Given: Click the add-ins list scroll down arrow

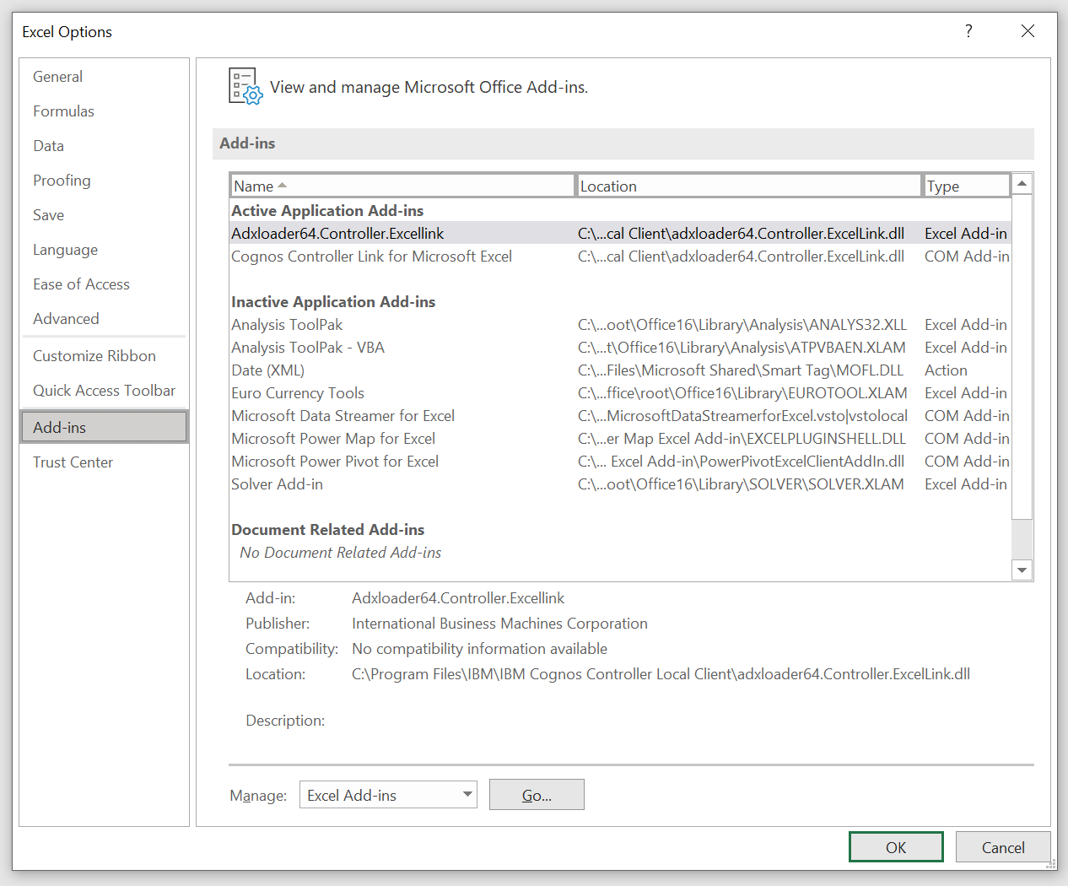Looking at the screenshot, I should (x=1022, y=570).
